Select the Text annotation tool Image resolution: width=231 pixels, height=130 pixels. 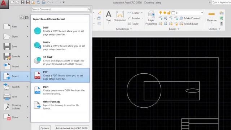point(109,17)
